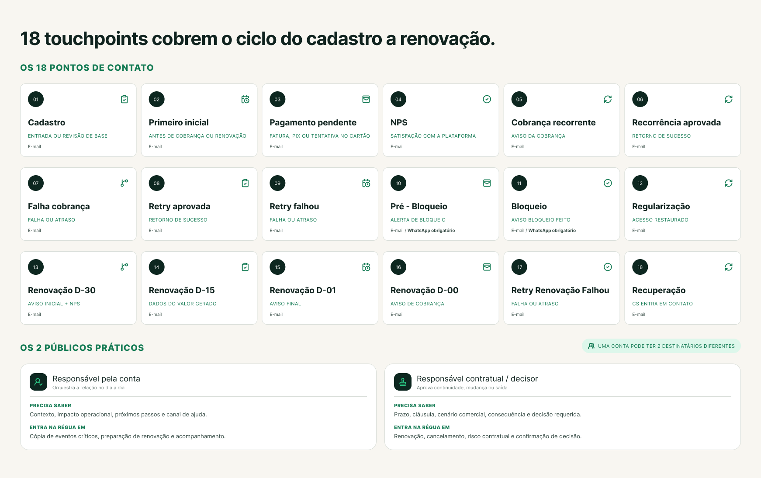This screenshot has height=478, width=761.
Task: Click the clipboard icon on Renovação D-15 card
Action: (246, 267)
